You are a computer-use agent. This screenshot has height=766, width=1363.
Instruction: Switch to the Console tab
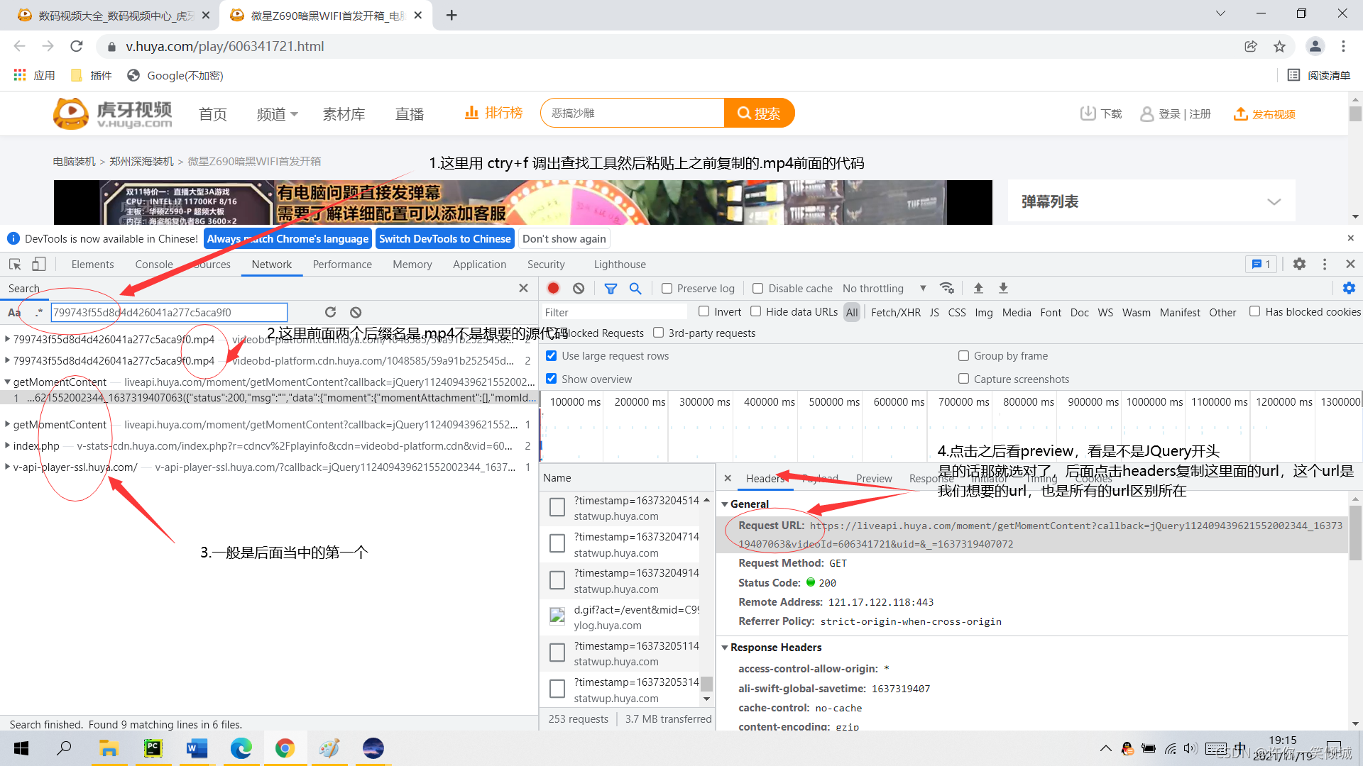tap(154, 264)
